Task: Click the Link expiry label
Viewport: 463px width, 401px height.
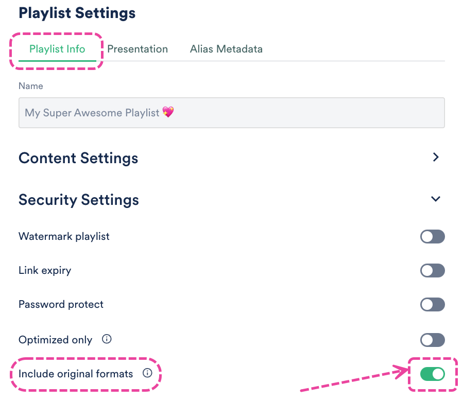Action: tap(45, 271)
